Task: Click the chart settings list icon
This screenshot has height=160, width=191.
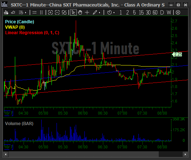Action: [x=21, y=12]
